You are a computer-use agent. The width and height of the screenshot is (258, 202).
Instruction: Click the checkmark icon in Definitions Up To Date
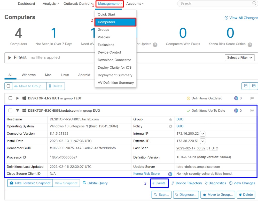tap(188, 111)
